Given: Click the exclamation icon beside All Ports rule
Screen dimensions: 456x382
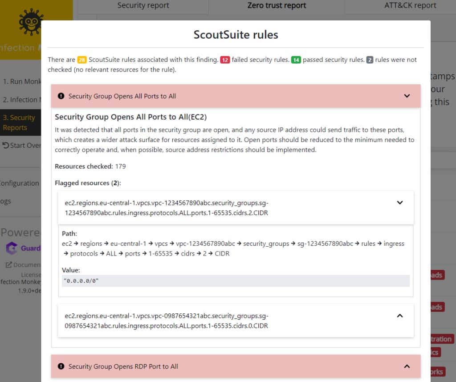Looking at the screenshot, I should click(61, 96).
